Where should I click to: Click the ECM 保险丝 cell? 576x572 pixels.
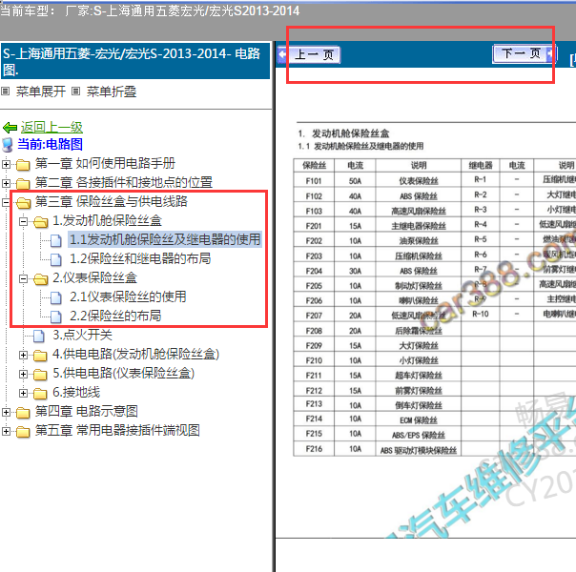[419, 420]
